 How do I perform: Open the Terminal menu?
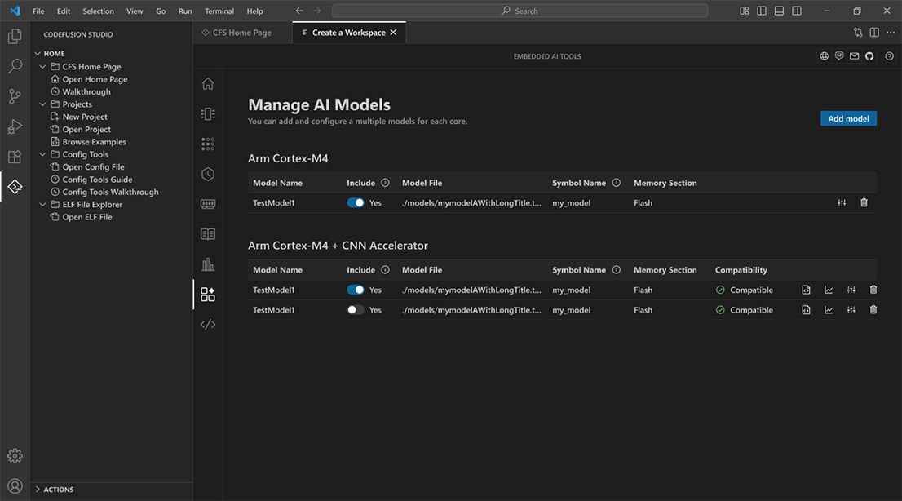(x=219, y=11)
